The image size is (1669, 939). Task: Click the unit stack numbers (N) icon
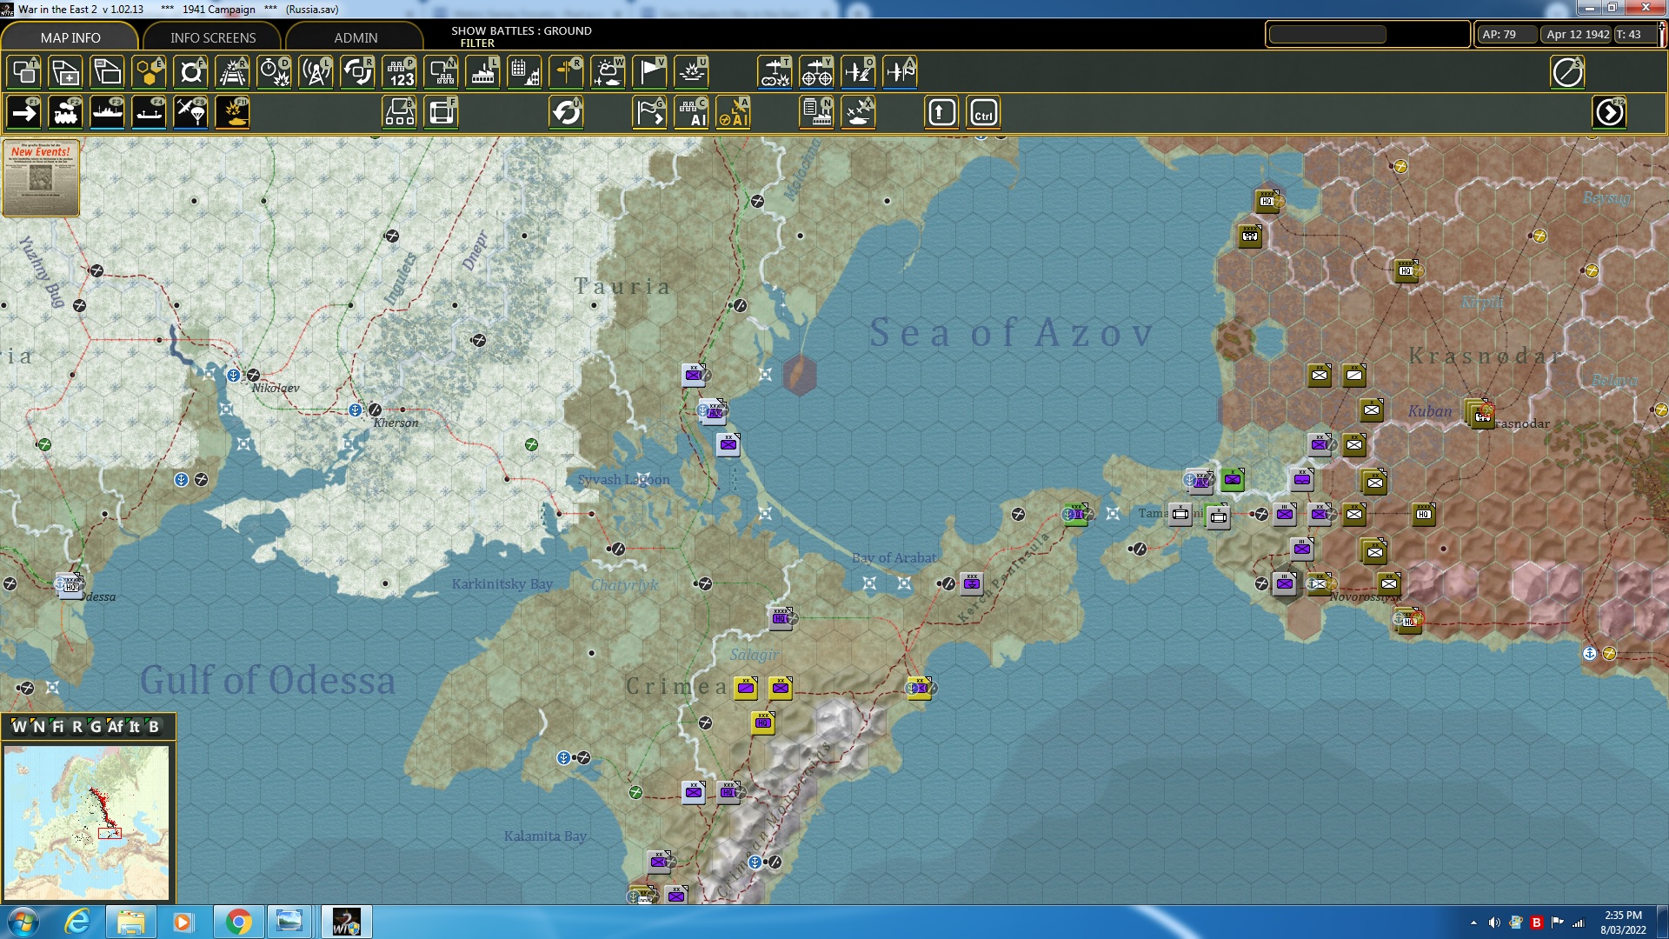coord(441,72)
